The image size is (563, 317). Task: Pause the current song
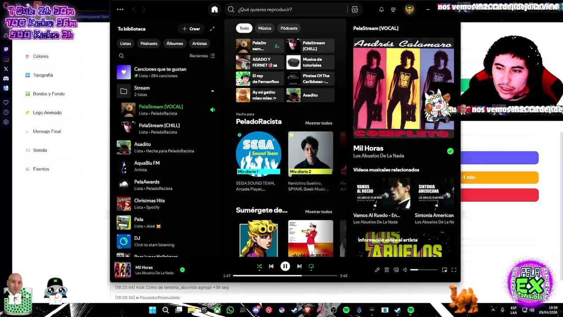pyautogui.click(x=285, y=266)
